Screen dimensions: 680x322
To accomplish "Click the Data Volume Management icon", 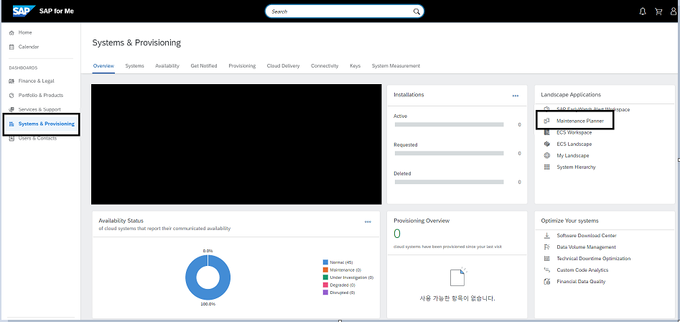I will tap(547, 247).
